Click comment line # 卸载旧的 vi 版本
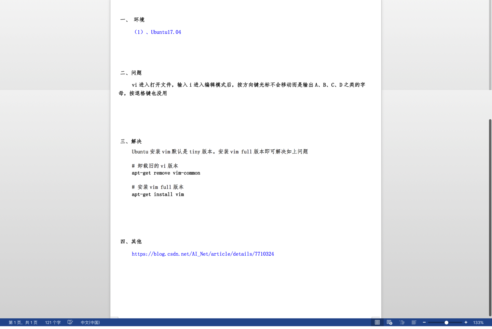 click(x=155, y=166)
